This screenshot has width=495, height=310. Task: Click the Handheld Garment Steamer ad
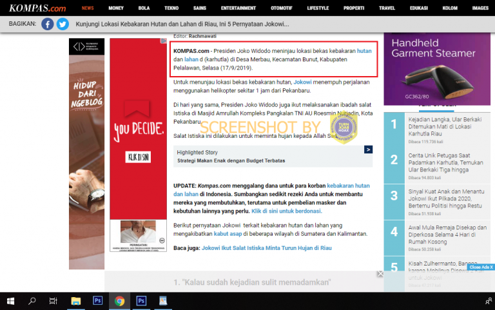438,68
